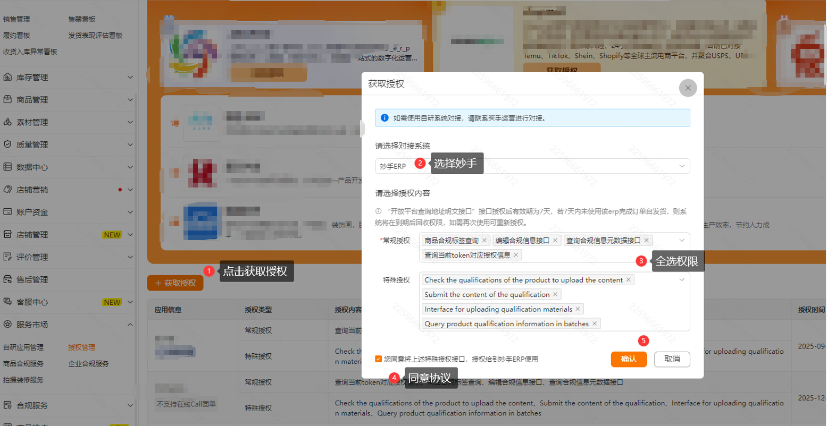
Task: Expand the chevron beside 数据中心
Action: click(130, 167)
